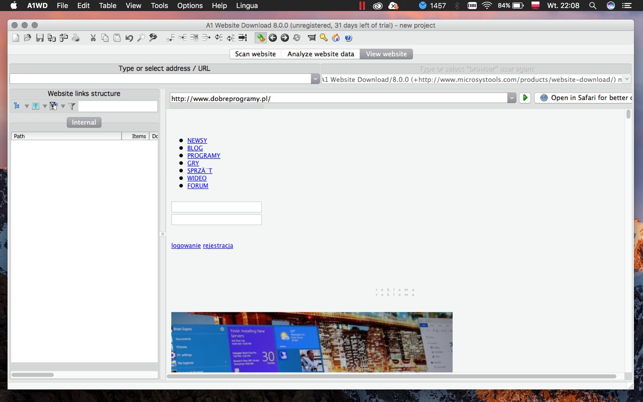Click the table grid view icon
The height and width of the screenshot is (402, 643).
click(36, 106)
